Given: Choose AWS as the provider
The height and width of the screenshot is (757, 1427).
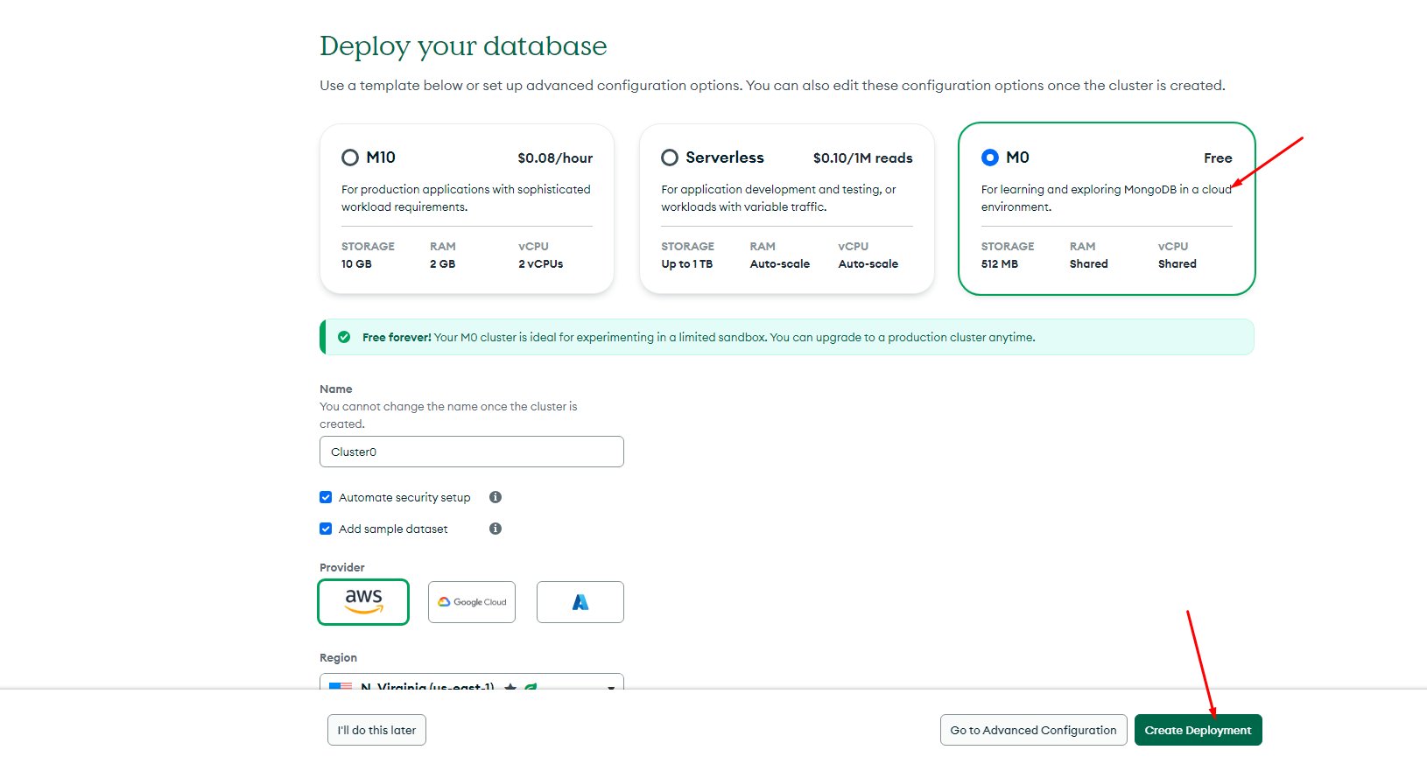Looking at the screenshot, I should (363, 602).
